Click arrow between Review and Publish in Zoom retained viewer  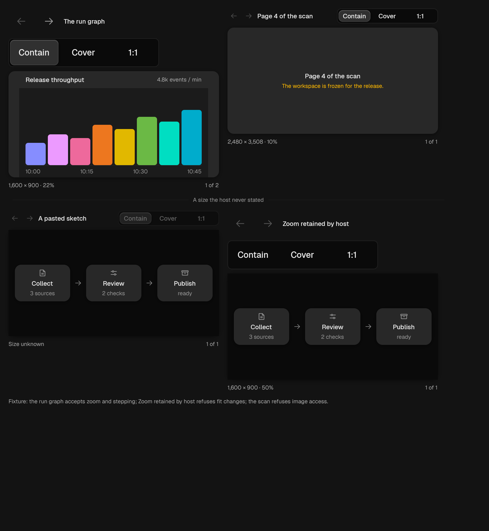pyautogui.click(x=368, y=327)
